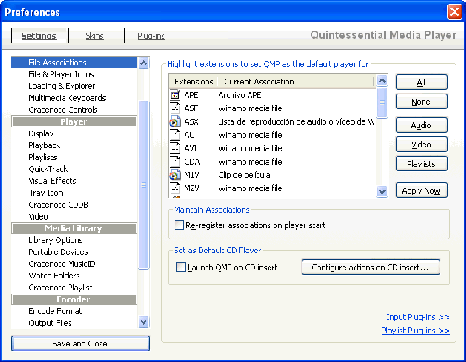Click the ASX playlist file icon
The width and height of the screenshot is (466, 362).
(175, 122)
